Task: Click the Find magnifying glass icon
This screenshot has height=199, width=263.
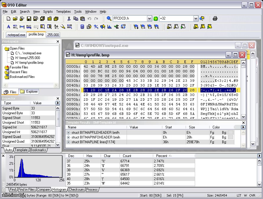Action: point(109,19)
